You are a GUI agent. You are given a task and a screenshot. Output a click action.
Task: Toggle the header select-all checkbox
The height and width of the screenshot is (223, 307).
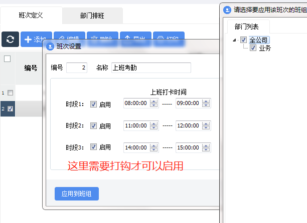tap(7, 58)
